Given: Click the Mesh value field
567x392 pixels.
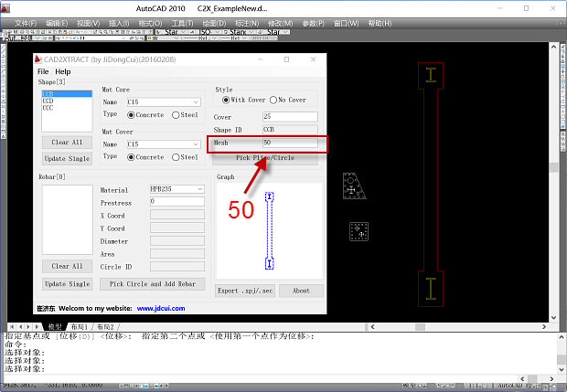Looking at the screenshot, I should pyautogui.click(x=290, y=143).
